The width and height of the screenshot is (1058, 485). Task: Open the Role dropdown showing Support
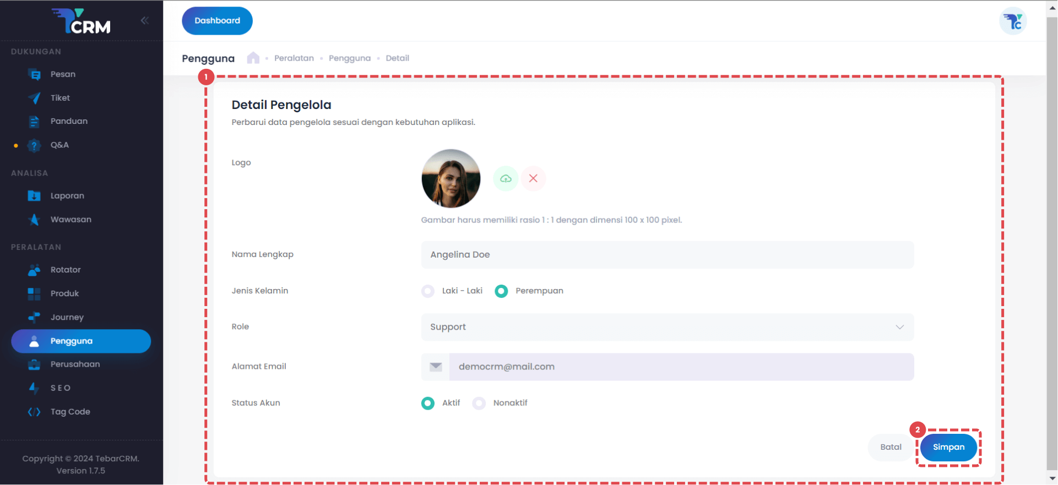(x=667, y=327)
